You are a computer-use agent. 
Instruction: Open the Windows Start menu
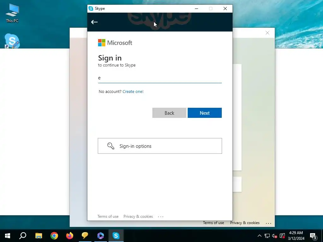coord(8,236)
